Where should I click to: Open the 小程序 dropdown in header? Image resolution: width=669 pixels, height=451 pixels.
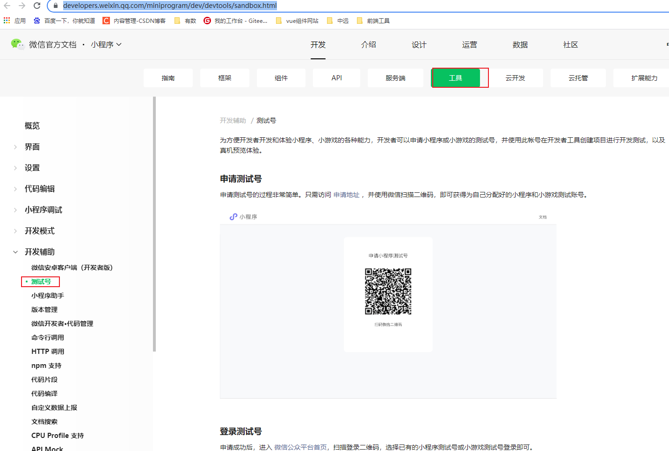click(x=106, y=44)
